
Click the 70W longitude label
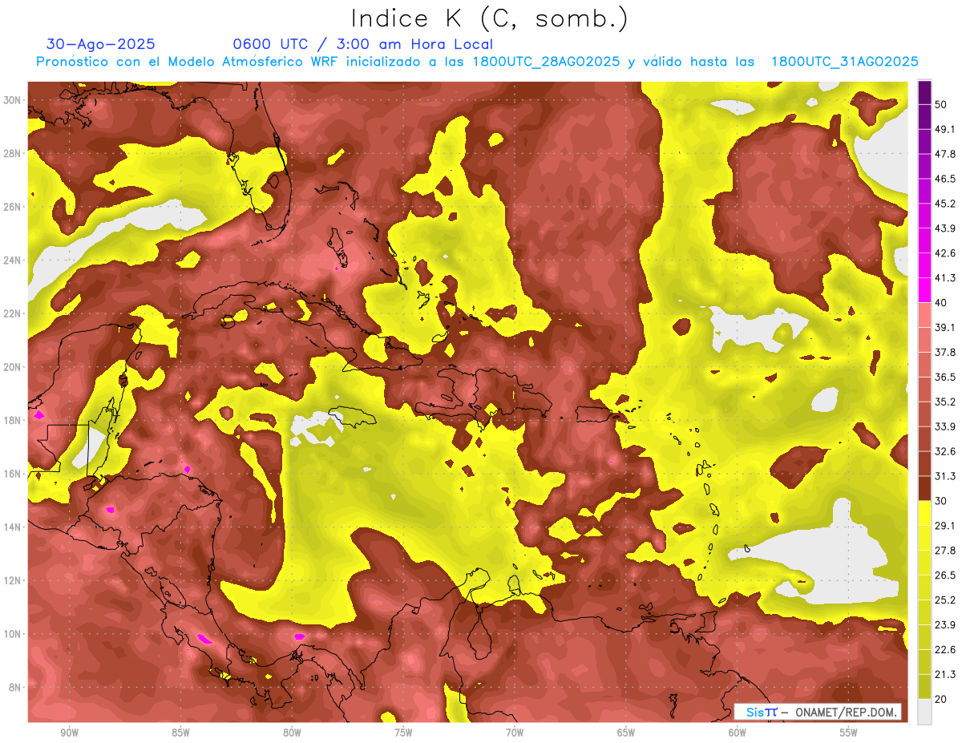pyautogui.click(x=515, y=733)
